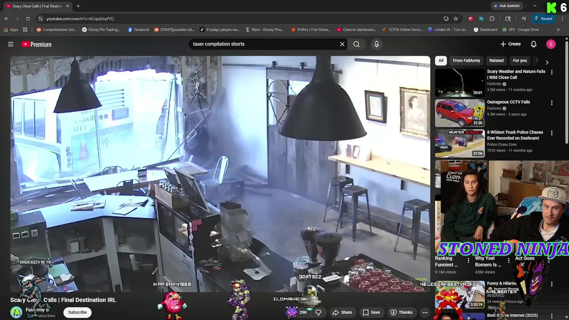Start voice search with microphone icon
The height and width of the screenshot is (320, 569).
[377, 44]
